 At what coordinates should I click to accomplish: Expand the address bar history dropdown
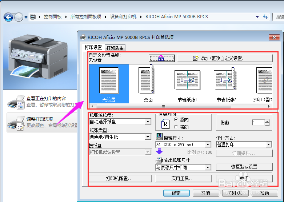coord(257,17)
